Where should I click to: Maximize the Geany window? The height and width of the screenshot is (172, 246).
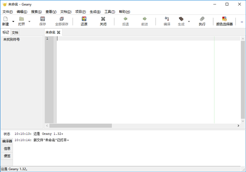click(x=227, y=4)
